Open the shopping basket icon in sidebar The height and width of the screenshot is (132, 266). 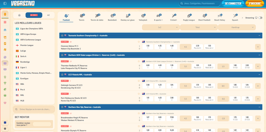tap(5, 95)
